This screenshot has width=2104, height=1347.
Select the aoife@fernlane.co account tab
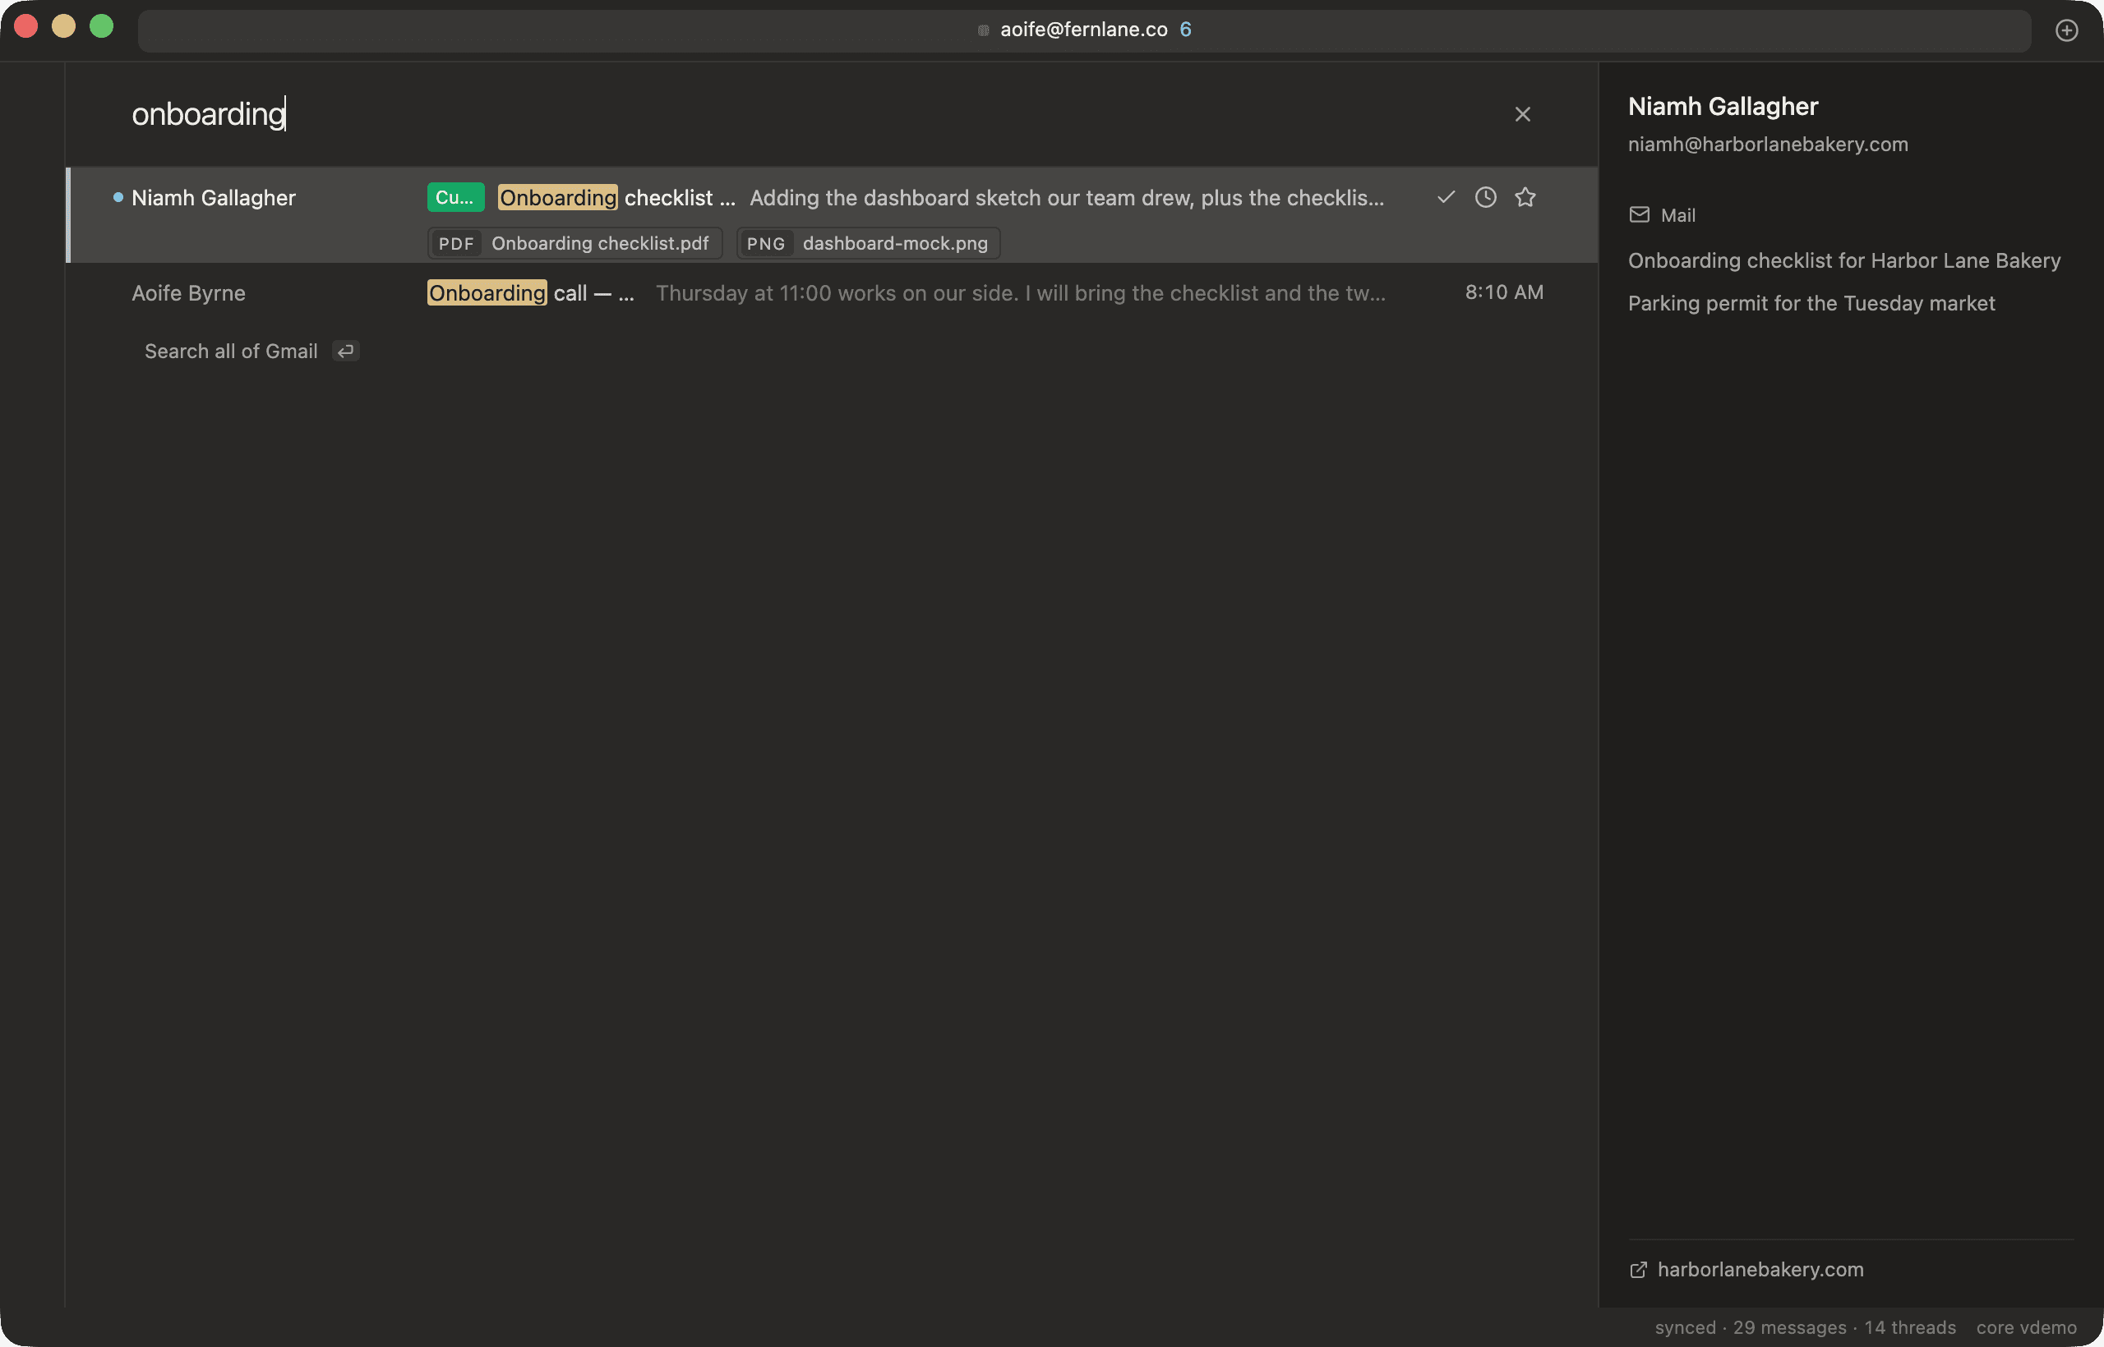click(x=1083, y=30)
